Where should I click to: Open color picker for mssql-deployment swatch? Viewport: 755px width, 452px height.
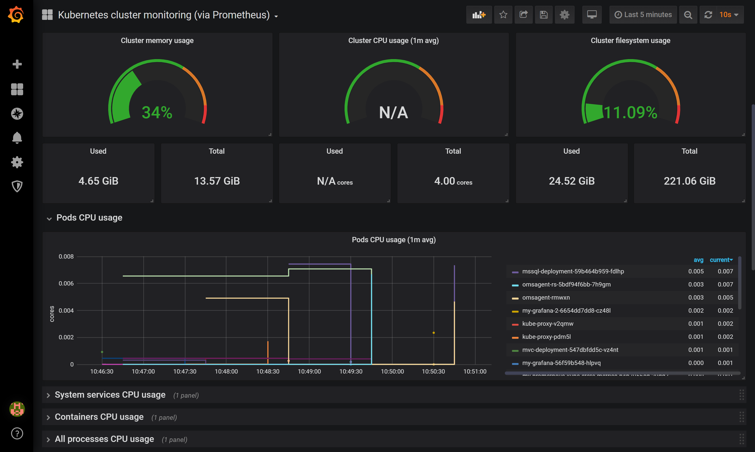[515, 272]
